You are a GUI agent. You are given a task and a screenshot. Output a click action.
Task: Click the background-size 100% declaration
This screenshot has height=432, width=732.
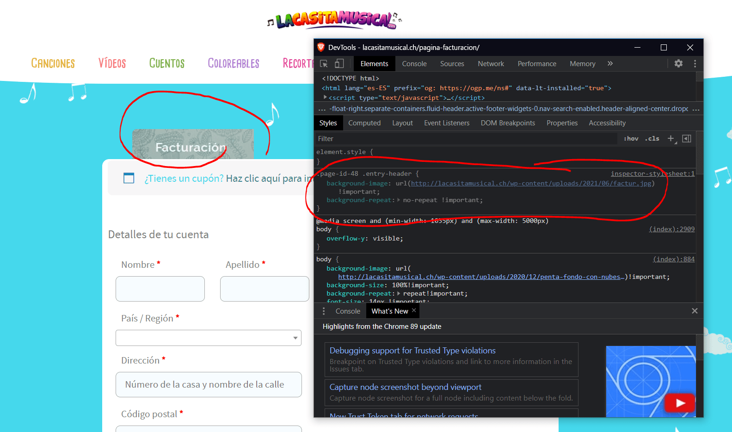click(x=388, y=285)
